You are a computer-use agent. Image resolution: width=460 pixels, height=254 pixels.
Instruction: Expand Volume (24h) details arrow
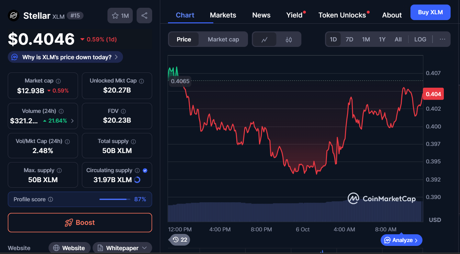click(72, 121)
